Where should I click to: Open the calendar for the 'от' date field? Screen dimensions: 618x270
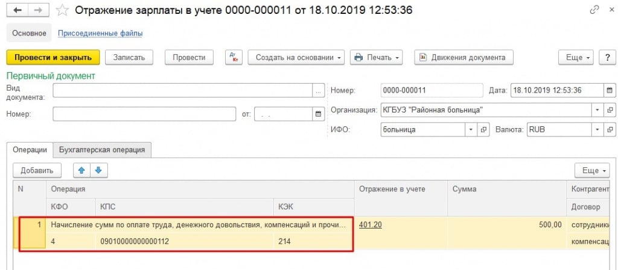tap(319, 114)
